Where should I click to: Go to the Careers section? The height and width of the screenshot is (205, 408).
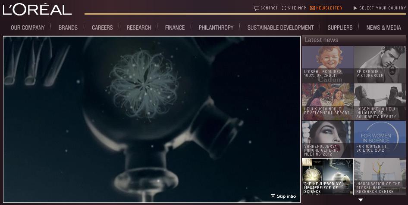tap(102, 28)
